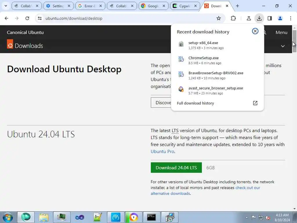Image resolution: width=297 pixels, height=223 pixels.
Task: Open avast_secure_browser_setup.exe download entry
Action: pyautogui.click(x=218, y=91)
